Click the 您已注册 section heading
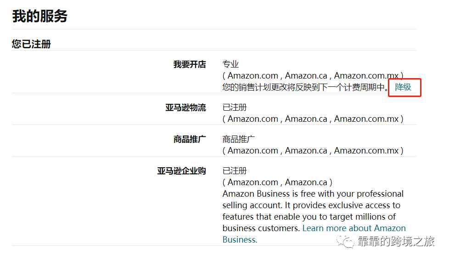449x261 pixels. [31, 44]
